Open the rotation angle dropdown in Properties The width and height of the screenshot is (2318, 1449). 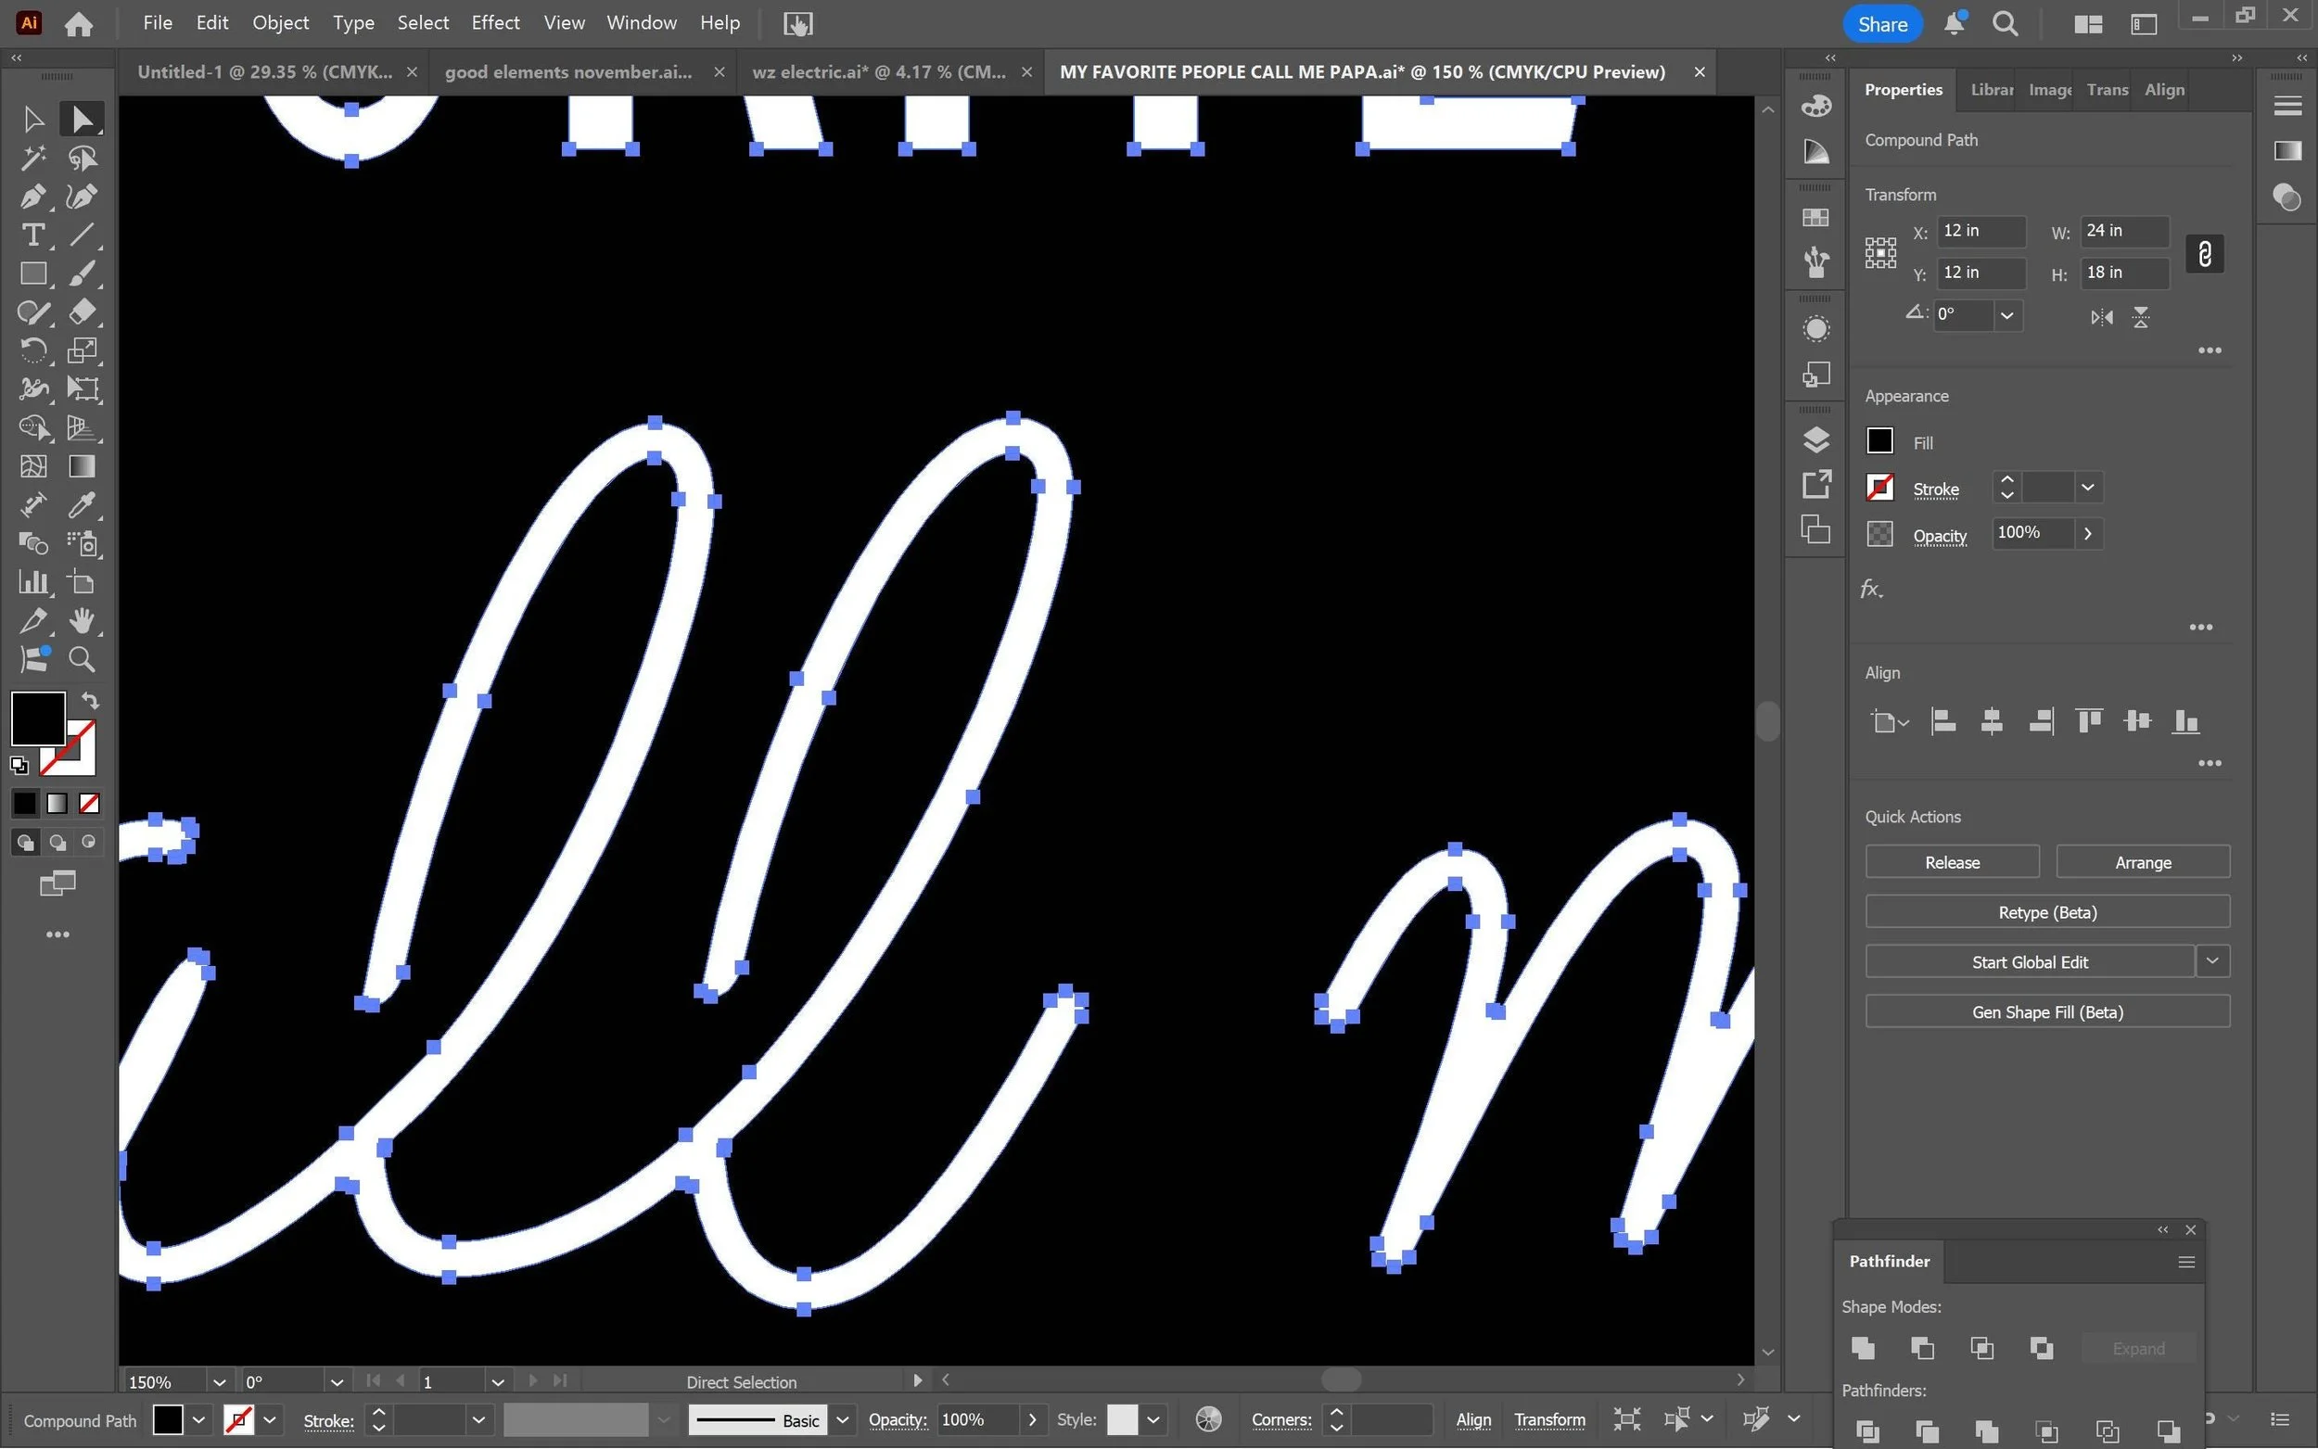tap(2006, 315)
